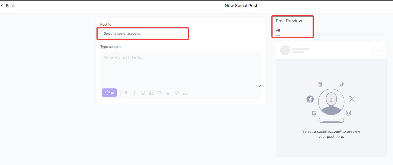Screen dimensions: 393x165
Task: Switch to the All preview tab
Action: (x=278, y=30)
